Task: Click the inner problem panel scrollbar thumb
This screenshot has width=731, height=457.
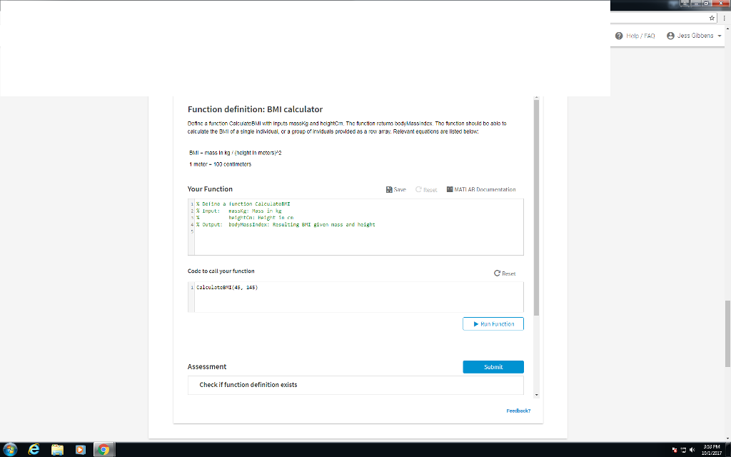Action: [x=536, y=208]
